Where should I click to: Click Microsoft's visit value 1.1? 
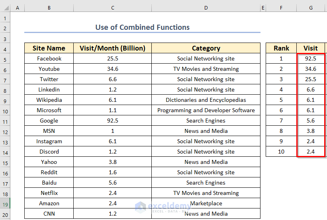tap(113, 110)
